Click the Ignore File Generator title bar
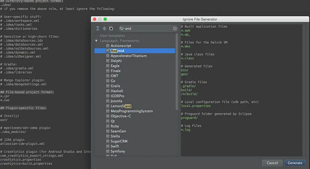The width and height of the screenshot is (310, 169). coord(200,19)
